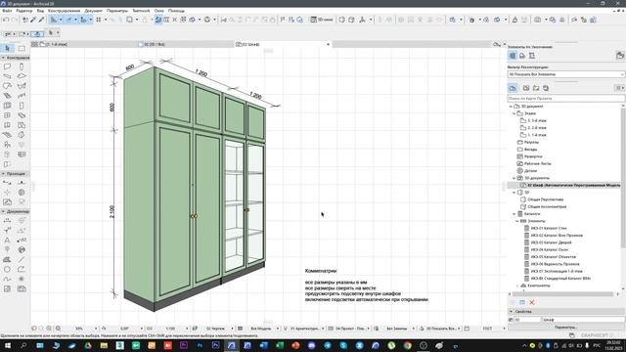This screenshot has width=626, height=352.
Task: Open the Конструирование menu
Action: pyautogui.click(x=64, y=11)
